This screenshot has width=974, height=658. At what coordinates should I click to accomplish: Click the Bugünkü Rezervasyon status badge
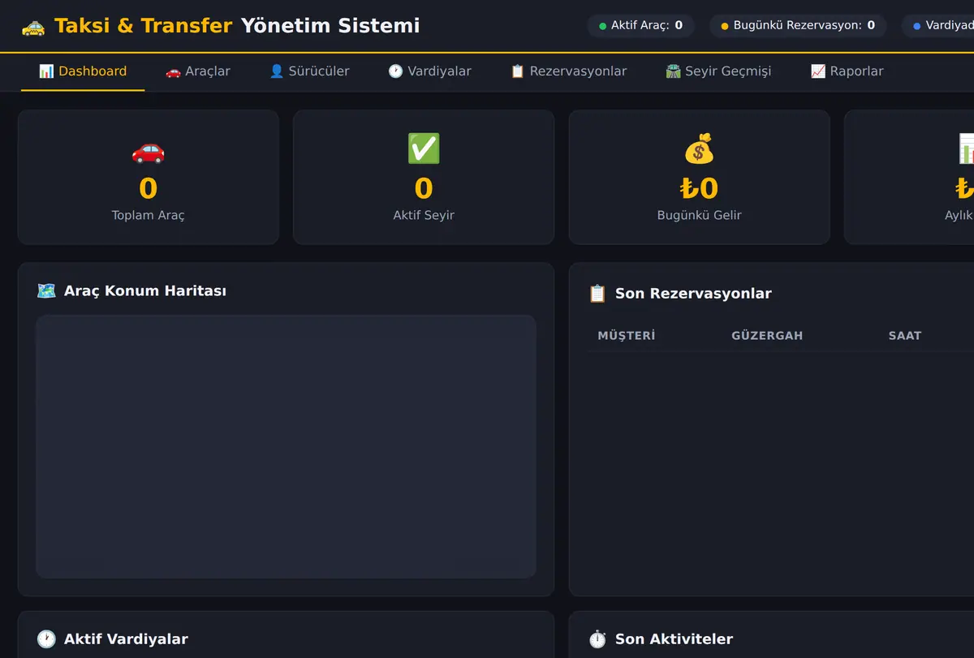[799, 26]
